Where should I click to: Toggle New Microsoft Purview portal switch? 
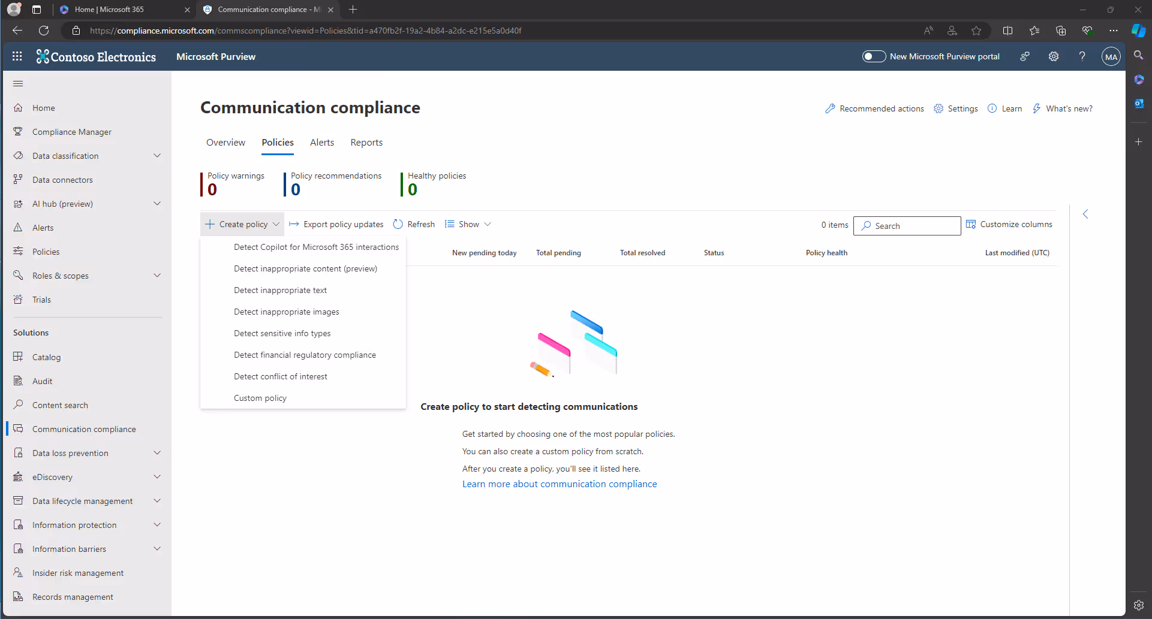tap(874, 56)
